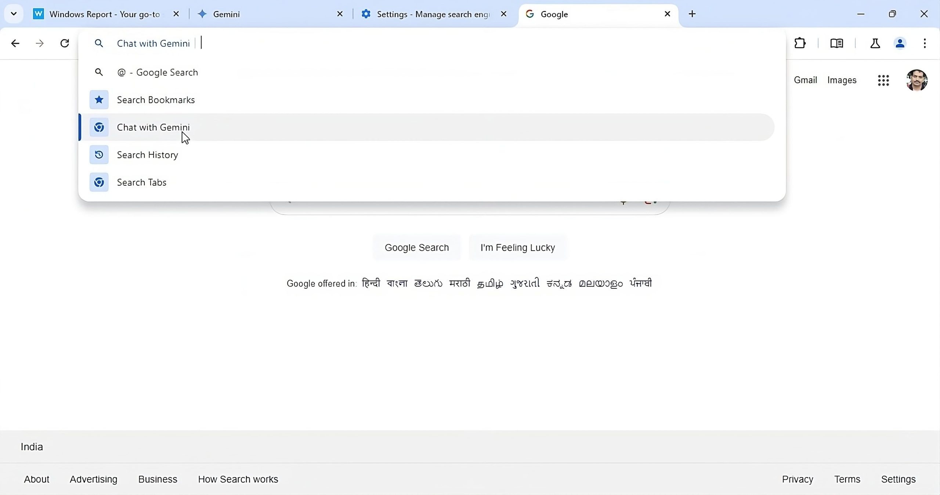
Task: Open the Advertising footer link
Action: coord(94,479)
